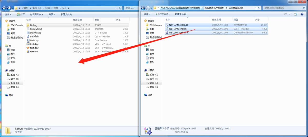Refresh the left test window address bar
Image resolution: width=308 pixels, height=137 pixels.
pos(120,8)
